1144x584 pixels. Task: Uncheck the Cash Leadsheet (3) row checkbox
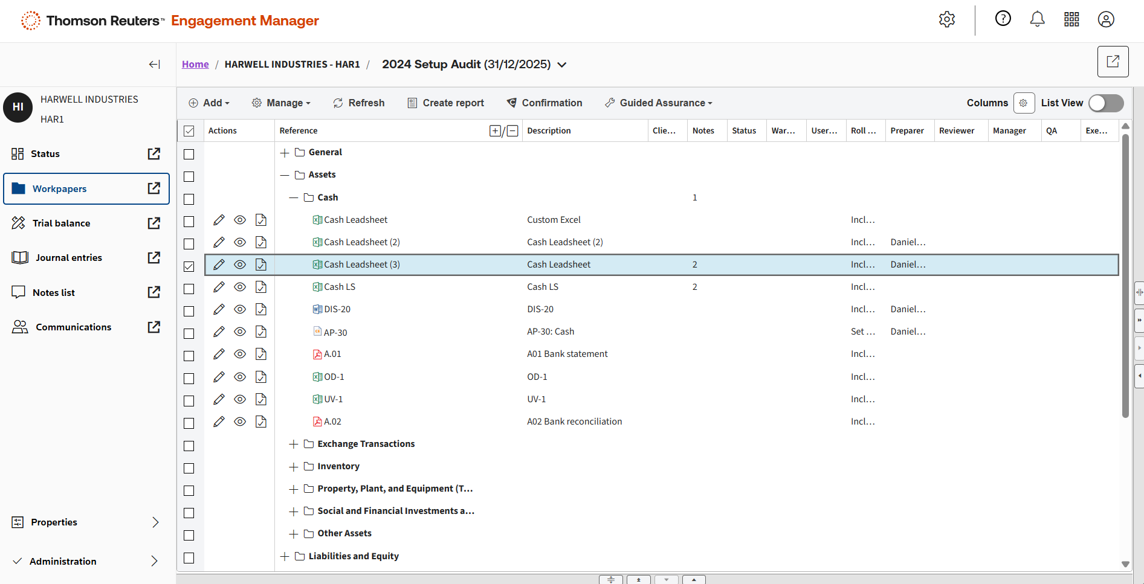click(189, 266)
